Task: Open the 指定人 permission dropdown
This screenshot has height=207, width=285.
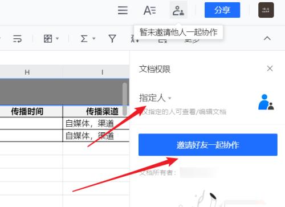Action: coord(155,98)
